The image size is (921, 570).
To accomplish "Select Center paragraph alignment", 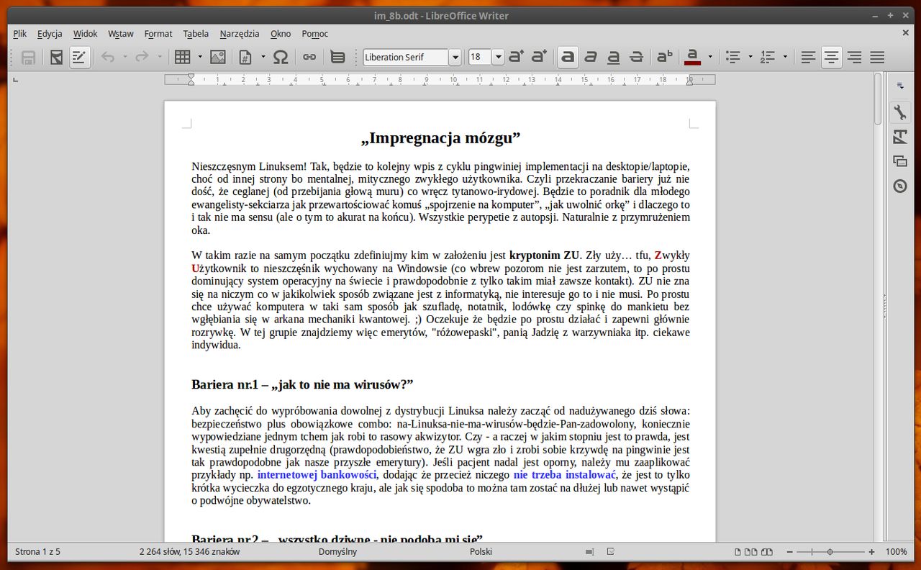I will click(832, 57).
